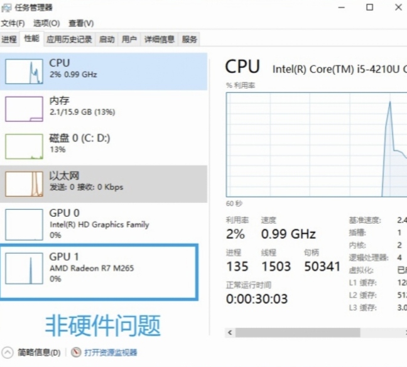Click the 简略信息(D) button text
Screen dimensions: 407x367
click(x=39, y=353)
